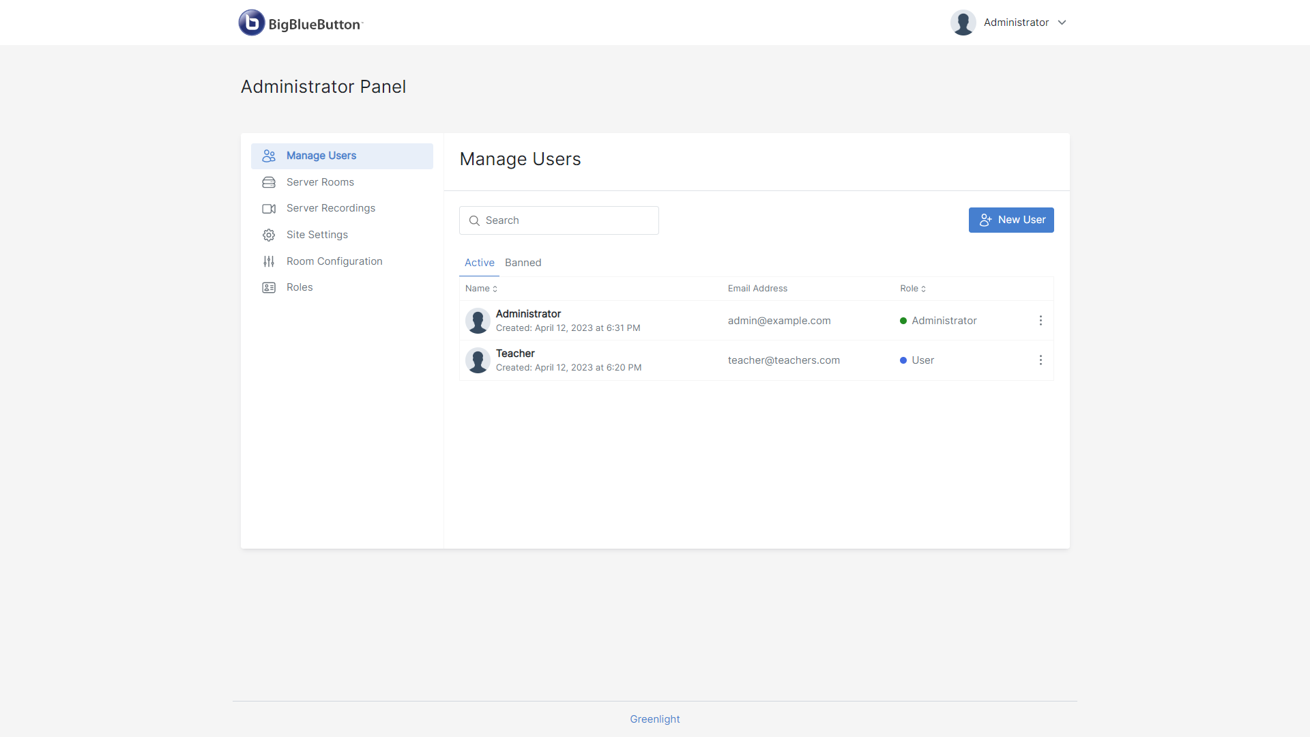Click admin@example.com email cell

coord(779,321)
